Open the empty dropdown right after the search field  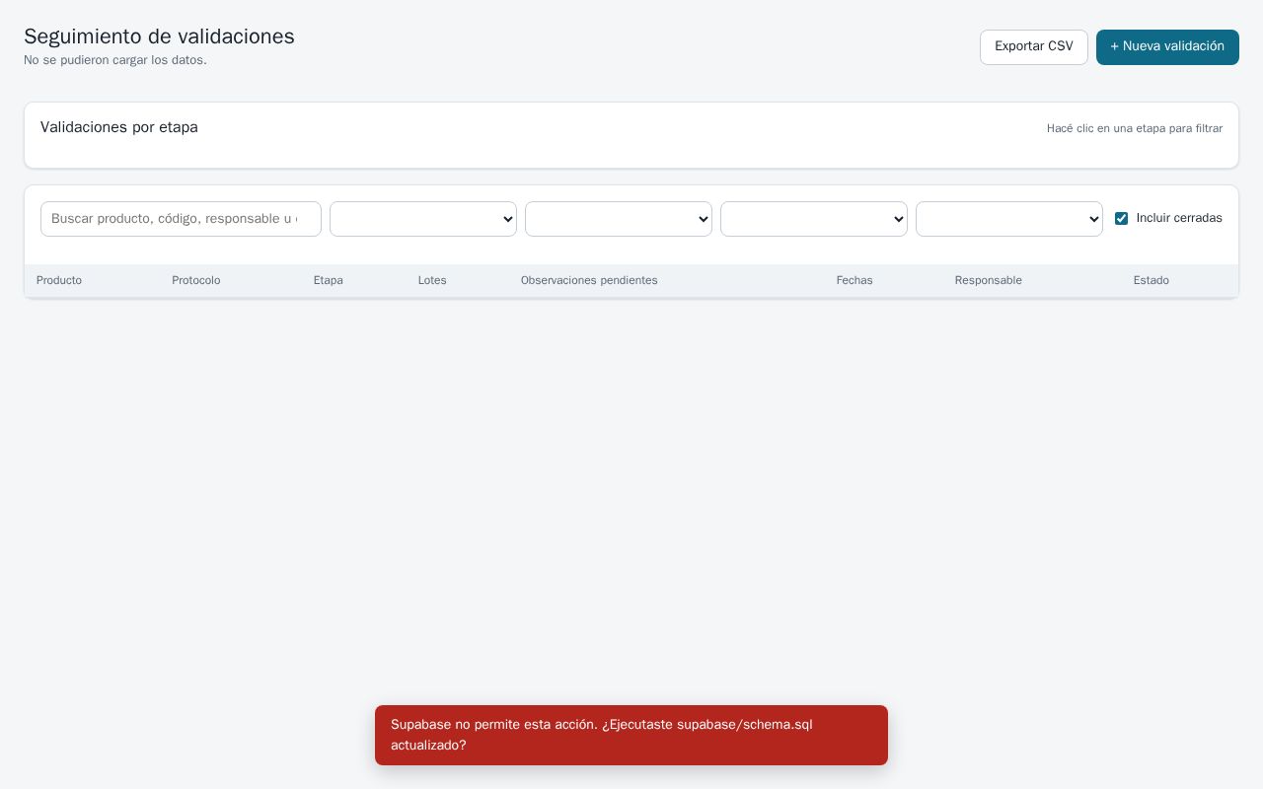tap(423, 219)
